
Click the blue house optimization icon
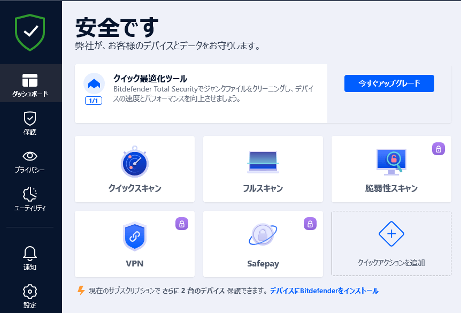pyautogui.click(x=93, y=84)
